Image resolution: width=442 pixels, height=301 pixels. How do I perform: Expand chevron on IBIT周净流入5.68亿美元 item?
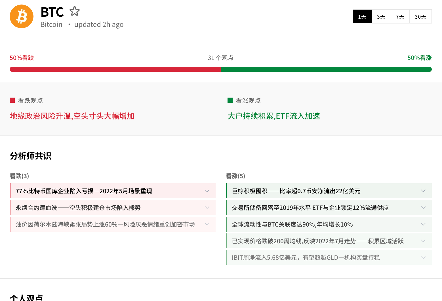tap(423, 257)
